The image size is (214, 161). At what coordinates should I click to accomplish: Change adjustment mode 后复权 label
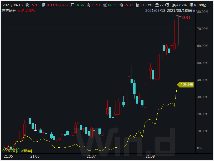(31, 10)
